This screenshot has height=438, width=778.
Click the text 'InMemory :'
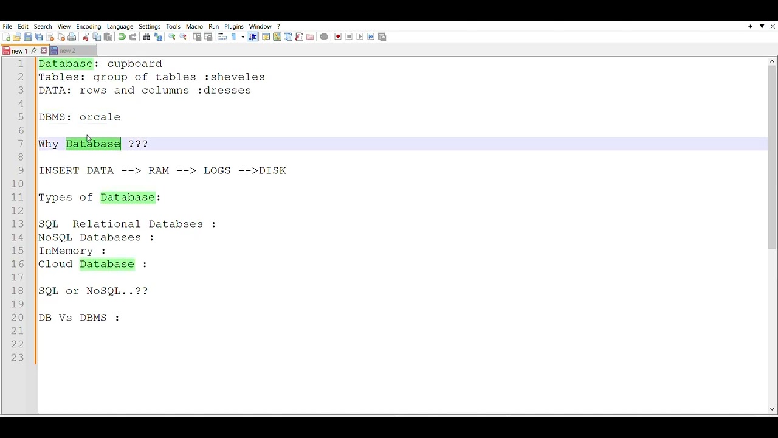coord(72,251)
